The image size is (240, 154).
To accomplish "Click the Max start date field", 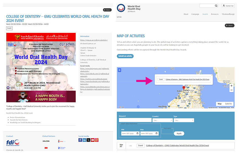I will [x=149, y=133].
